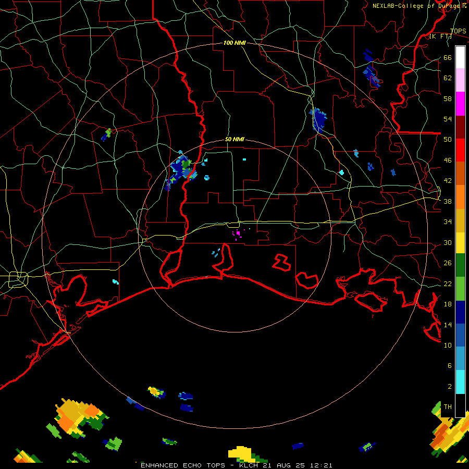The height and width of the screenshot is (469, 469).
Task: Click the 'ENHANCED ECHO TOPS' title text
Action: tap(183, 465)
